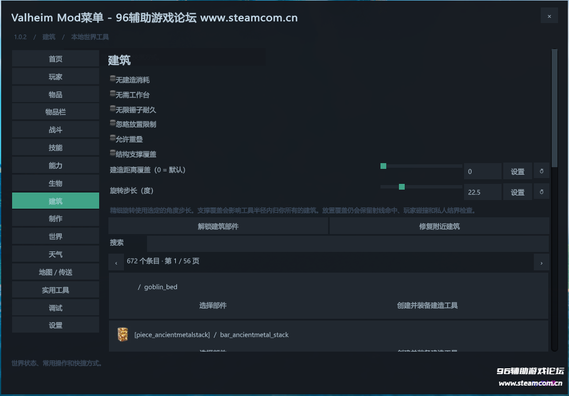The width and height of the screenshot is (569, 396).
Task: Open the 设置 sidebar section
Action: [x=55, y=325]
